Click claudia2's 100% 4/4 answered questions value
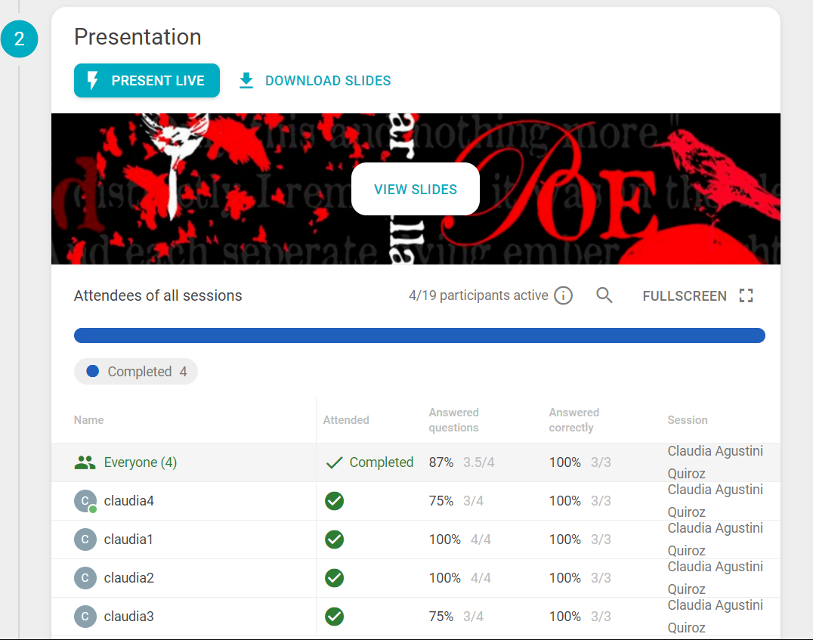 click(x=460, y=578)
